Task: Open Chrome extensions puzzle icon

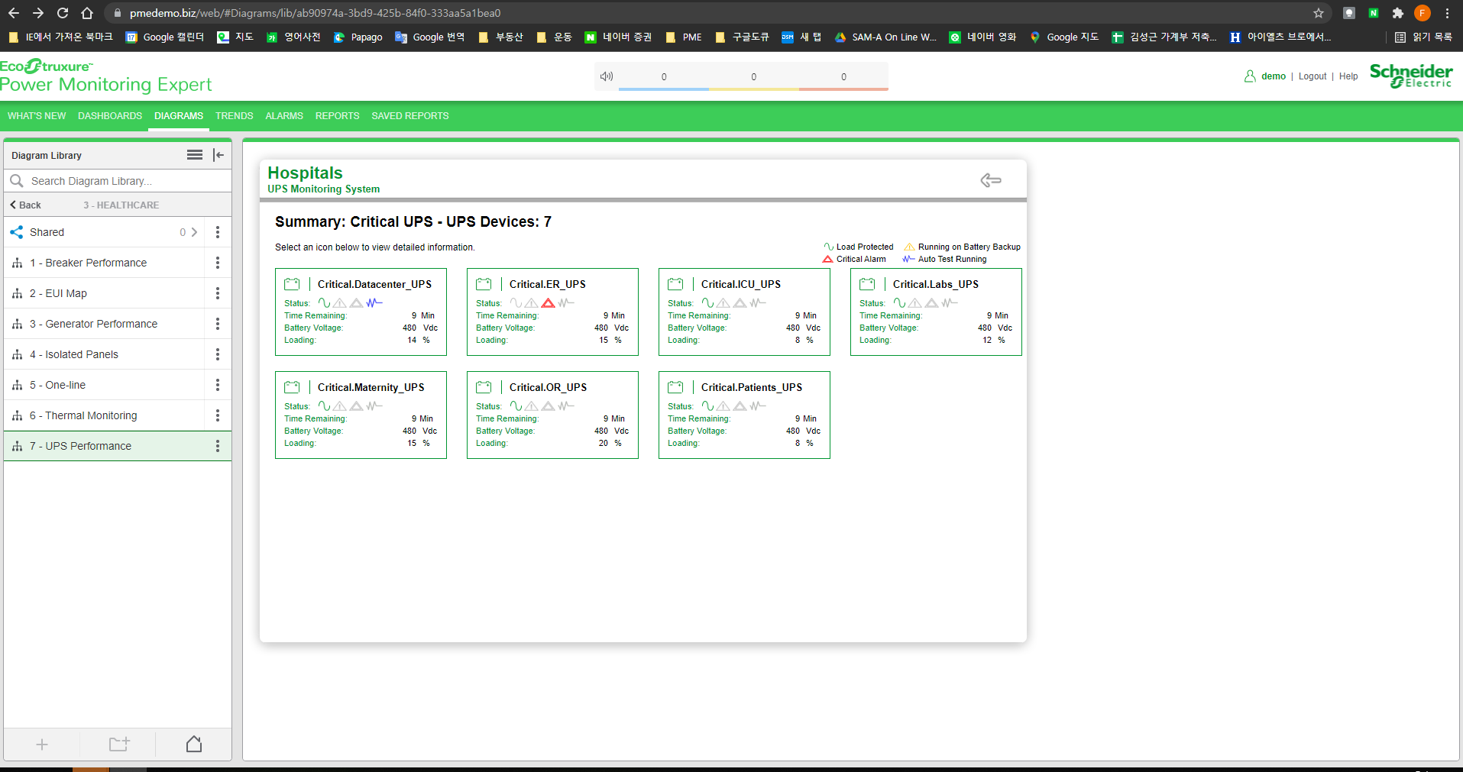Action: (x=1398, y=13)
